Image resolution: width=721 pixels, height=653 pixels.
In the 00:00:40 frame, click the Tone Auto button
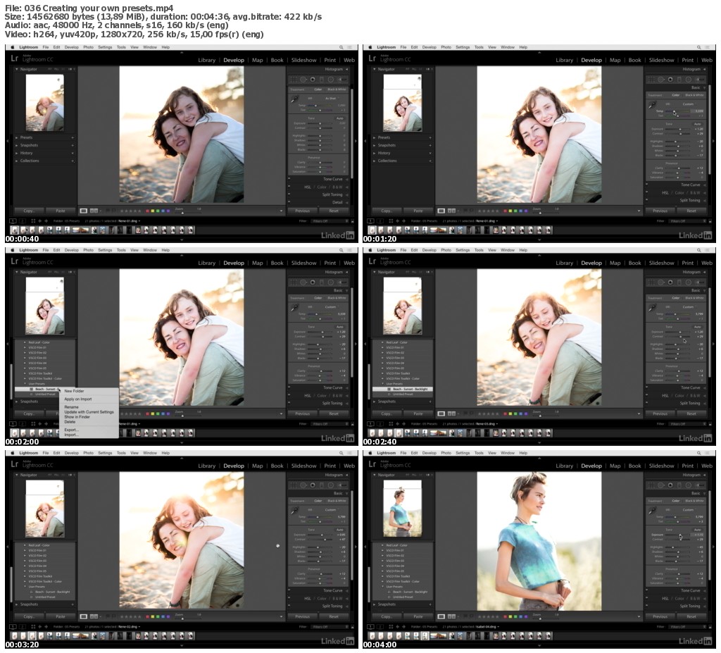(340, 118)
